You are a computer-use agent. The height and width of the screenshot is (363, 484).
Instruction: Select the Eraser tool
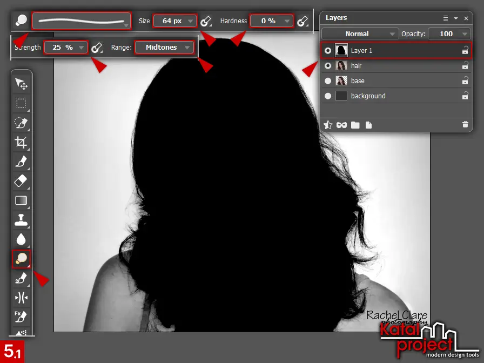[x=21, y=181]
